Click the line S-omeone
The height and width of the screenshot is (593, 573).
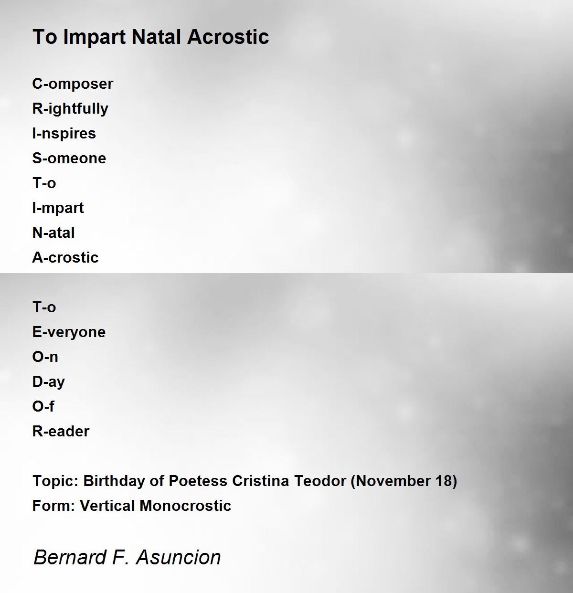pos(69,158)
